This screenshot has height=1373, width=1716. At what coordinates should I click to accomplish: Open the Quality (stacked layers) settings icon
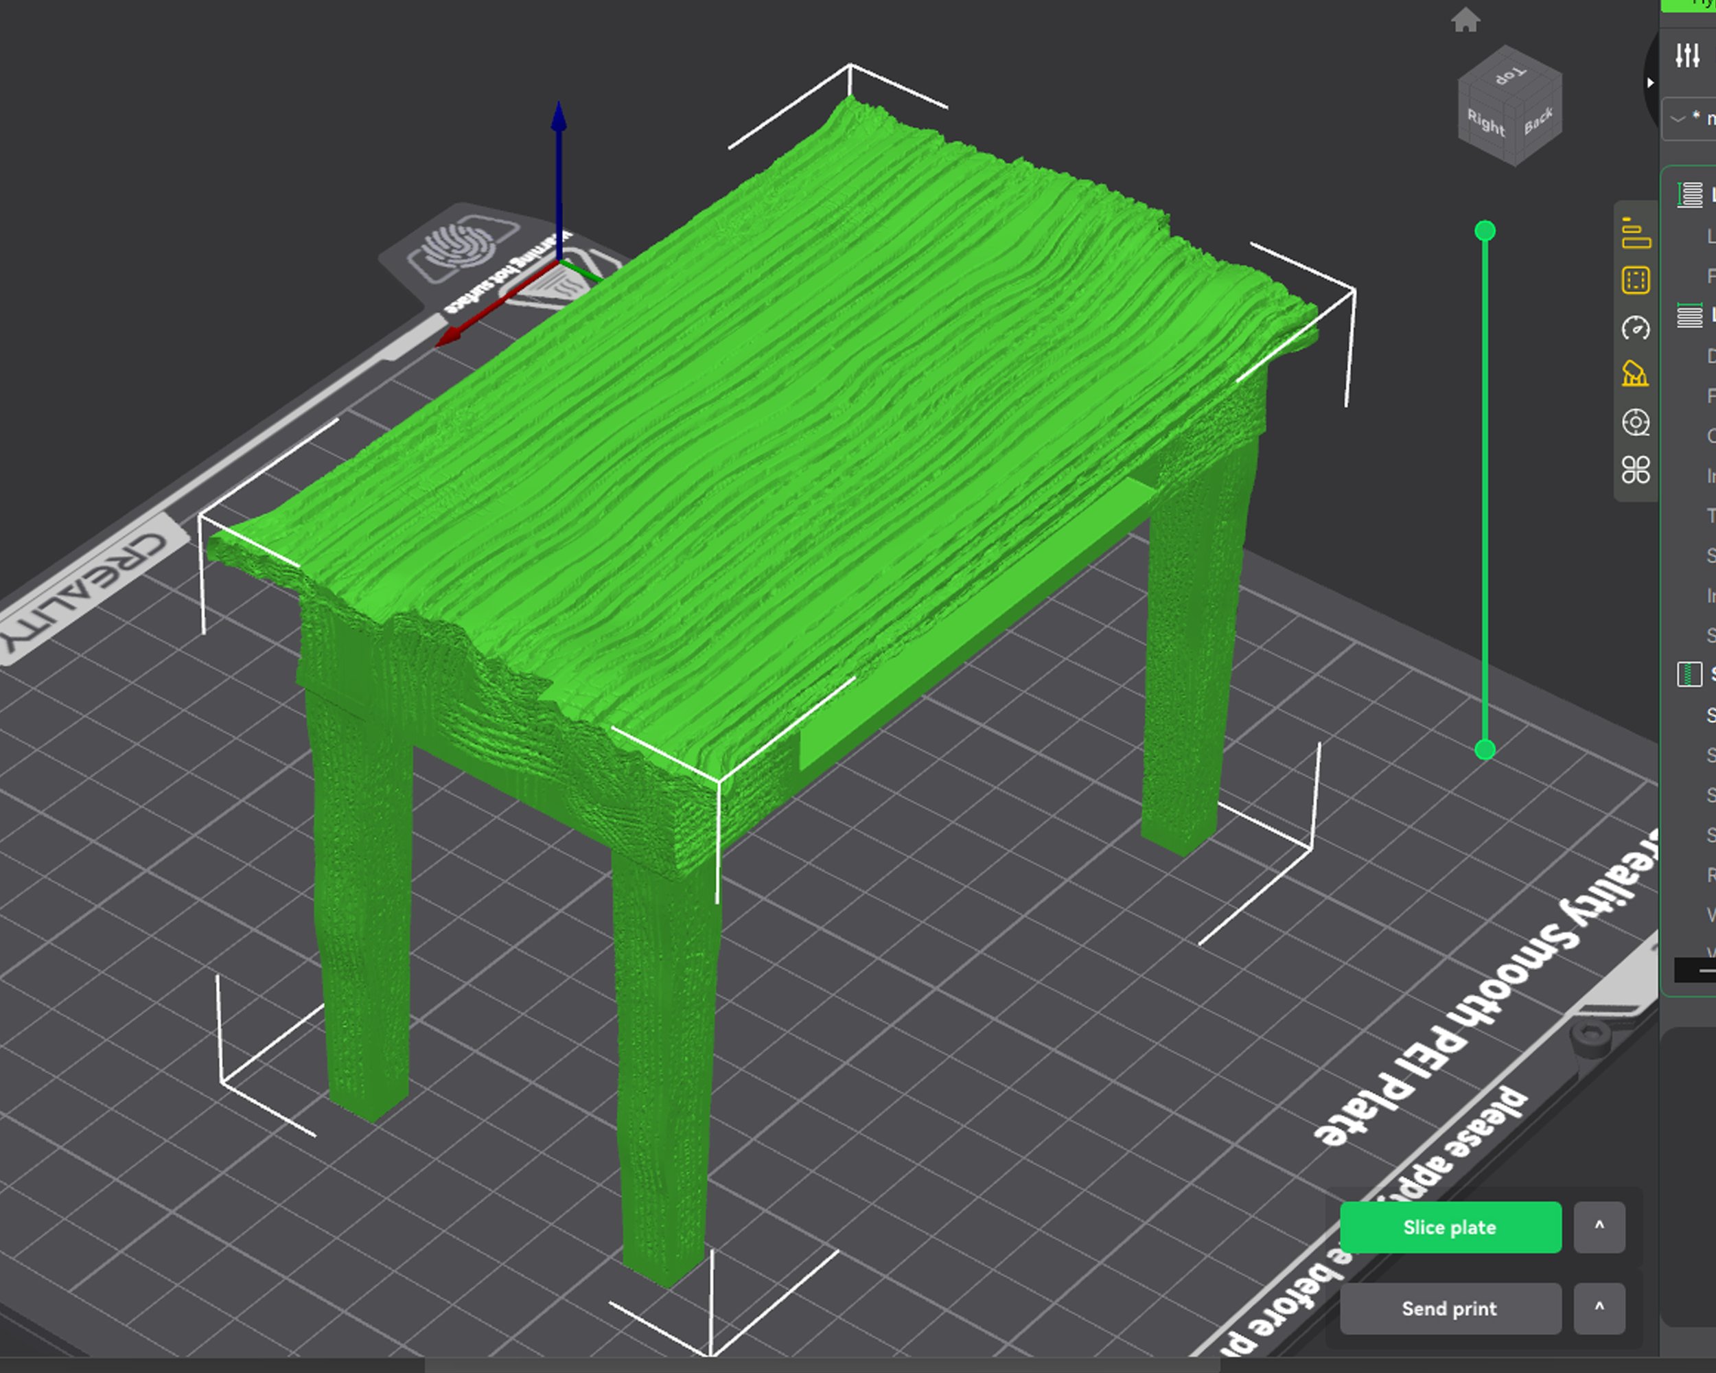click(1636, 233)
